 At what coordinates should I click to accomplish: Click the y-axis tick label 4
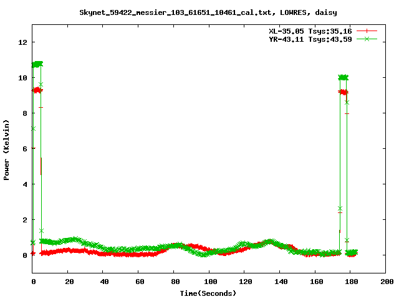pos(25,184)
